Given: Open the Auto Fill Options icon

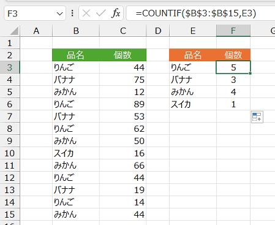Looking at the screenshot, I should point(257,117).
